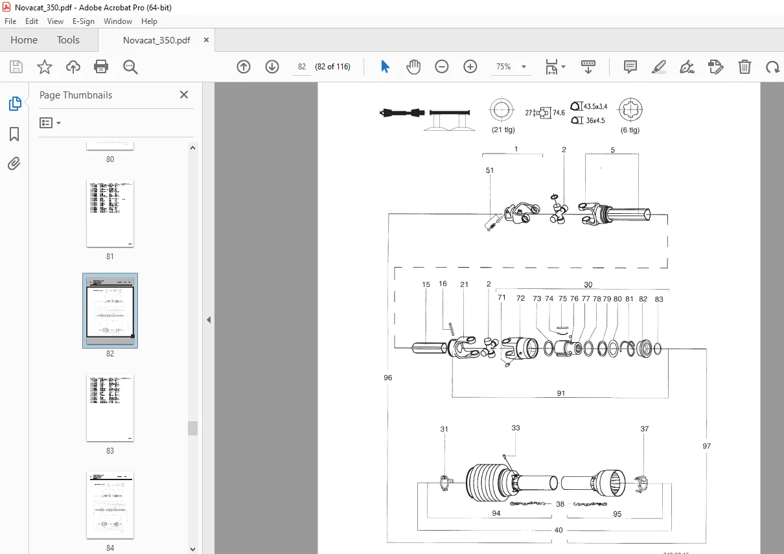Click part number 96 in the diagram
The image size is (784, 554).
pyautogui.click(x=387, y=378)
